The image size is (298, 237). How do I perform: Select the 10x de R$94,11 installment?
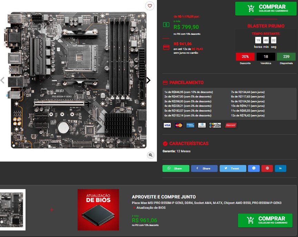(248, 106)
